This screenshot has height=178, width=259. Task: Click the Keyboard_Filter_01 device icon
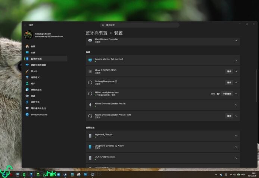tap(90, 136)
